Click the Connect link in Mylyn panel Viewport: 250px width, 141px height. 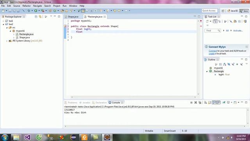tap(213, 51)
